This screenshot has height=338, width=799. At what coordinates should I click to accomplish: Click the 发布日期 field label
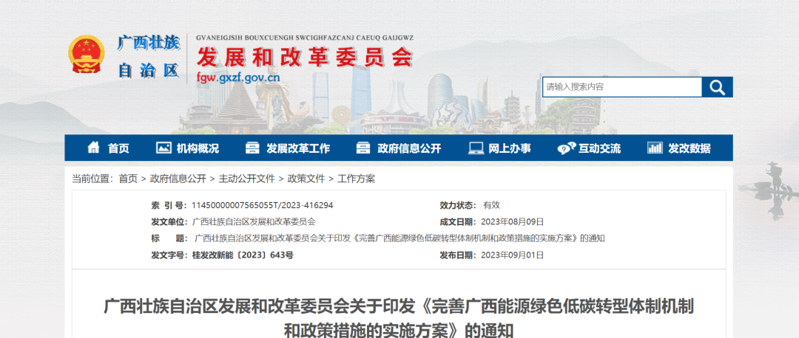[x=458, y=255]
